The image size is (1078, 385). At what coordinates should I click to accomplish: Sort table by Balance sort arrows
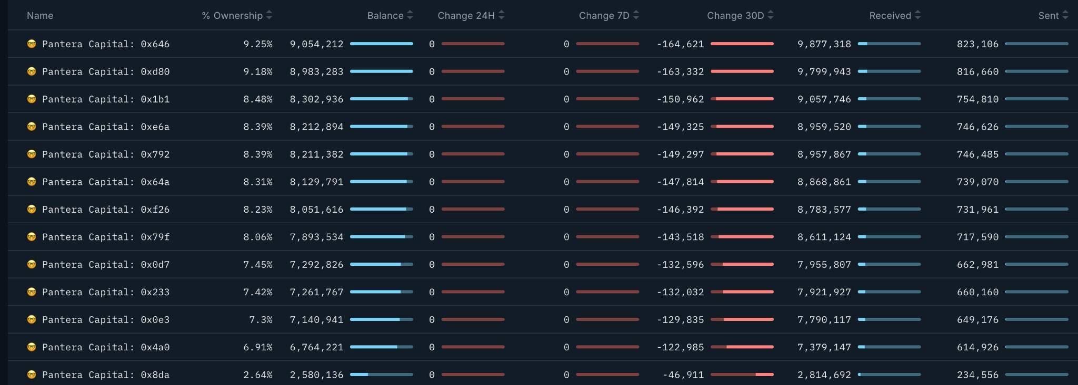point(410,15)
